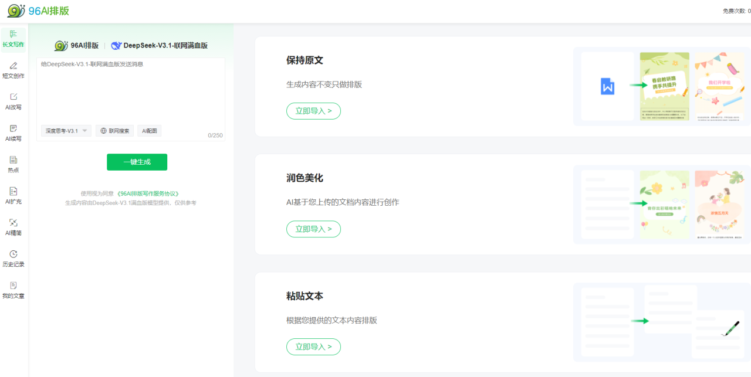Viewport: 751px width, 377px height.
Task: Open the AI改写 sidebar icon
Action: [x=13, y=97]
